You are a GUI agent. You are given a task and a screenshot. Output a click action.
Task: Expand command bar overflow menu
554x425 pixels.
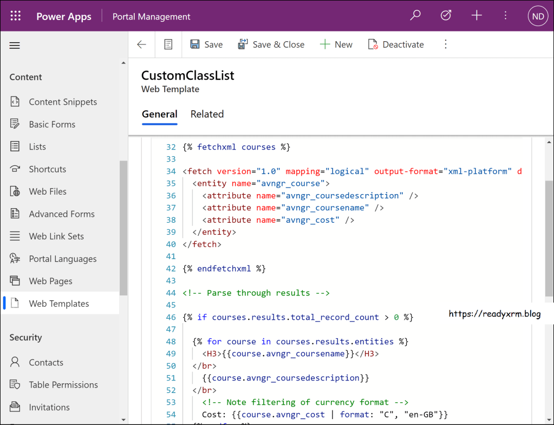click(446, 44)
